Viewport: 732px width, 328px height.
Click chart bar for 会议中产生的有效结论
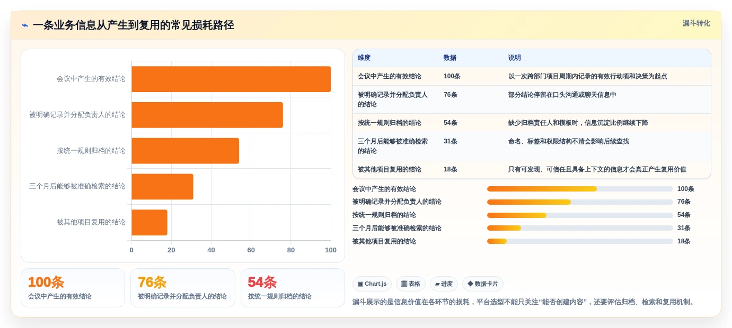231,79
